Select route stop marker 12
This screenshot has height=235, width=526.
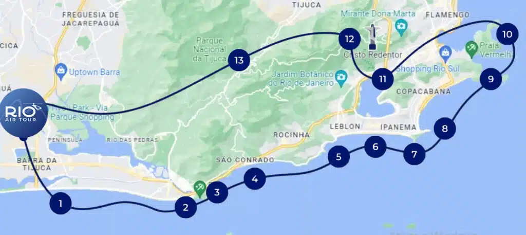[349, 39]
